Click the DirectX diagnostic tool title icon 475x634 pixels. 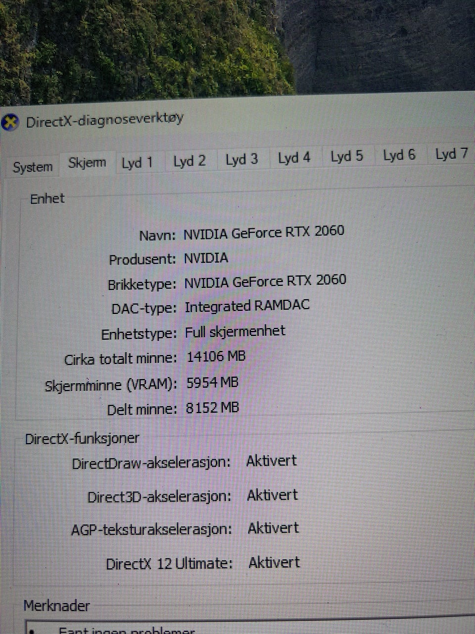tap(10, 122)
